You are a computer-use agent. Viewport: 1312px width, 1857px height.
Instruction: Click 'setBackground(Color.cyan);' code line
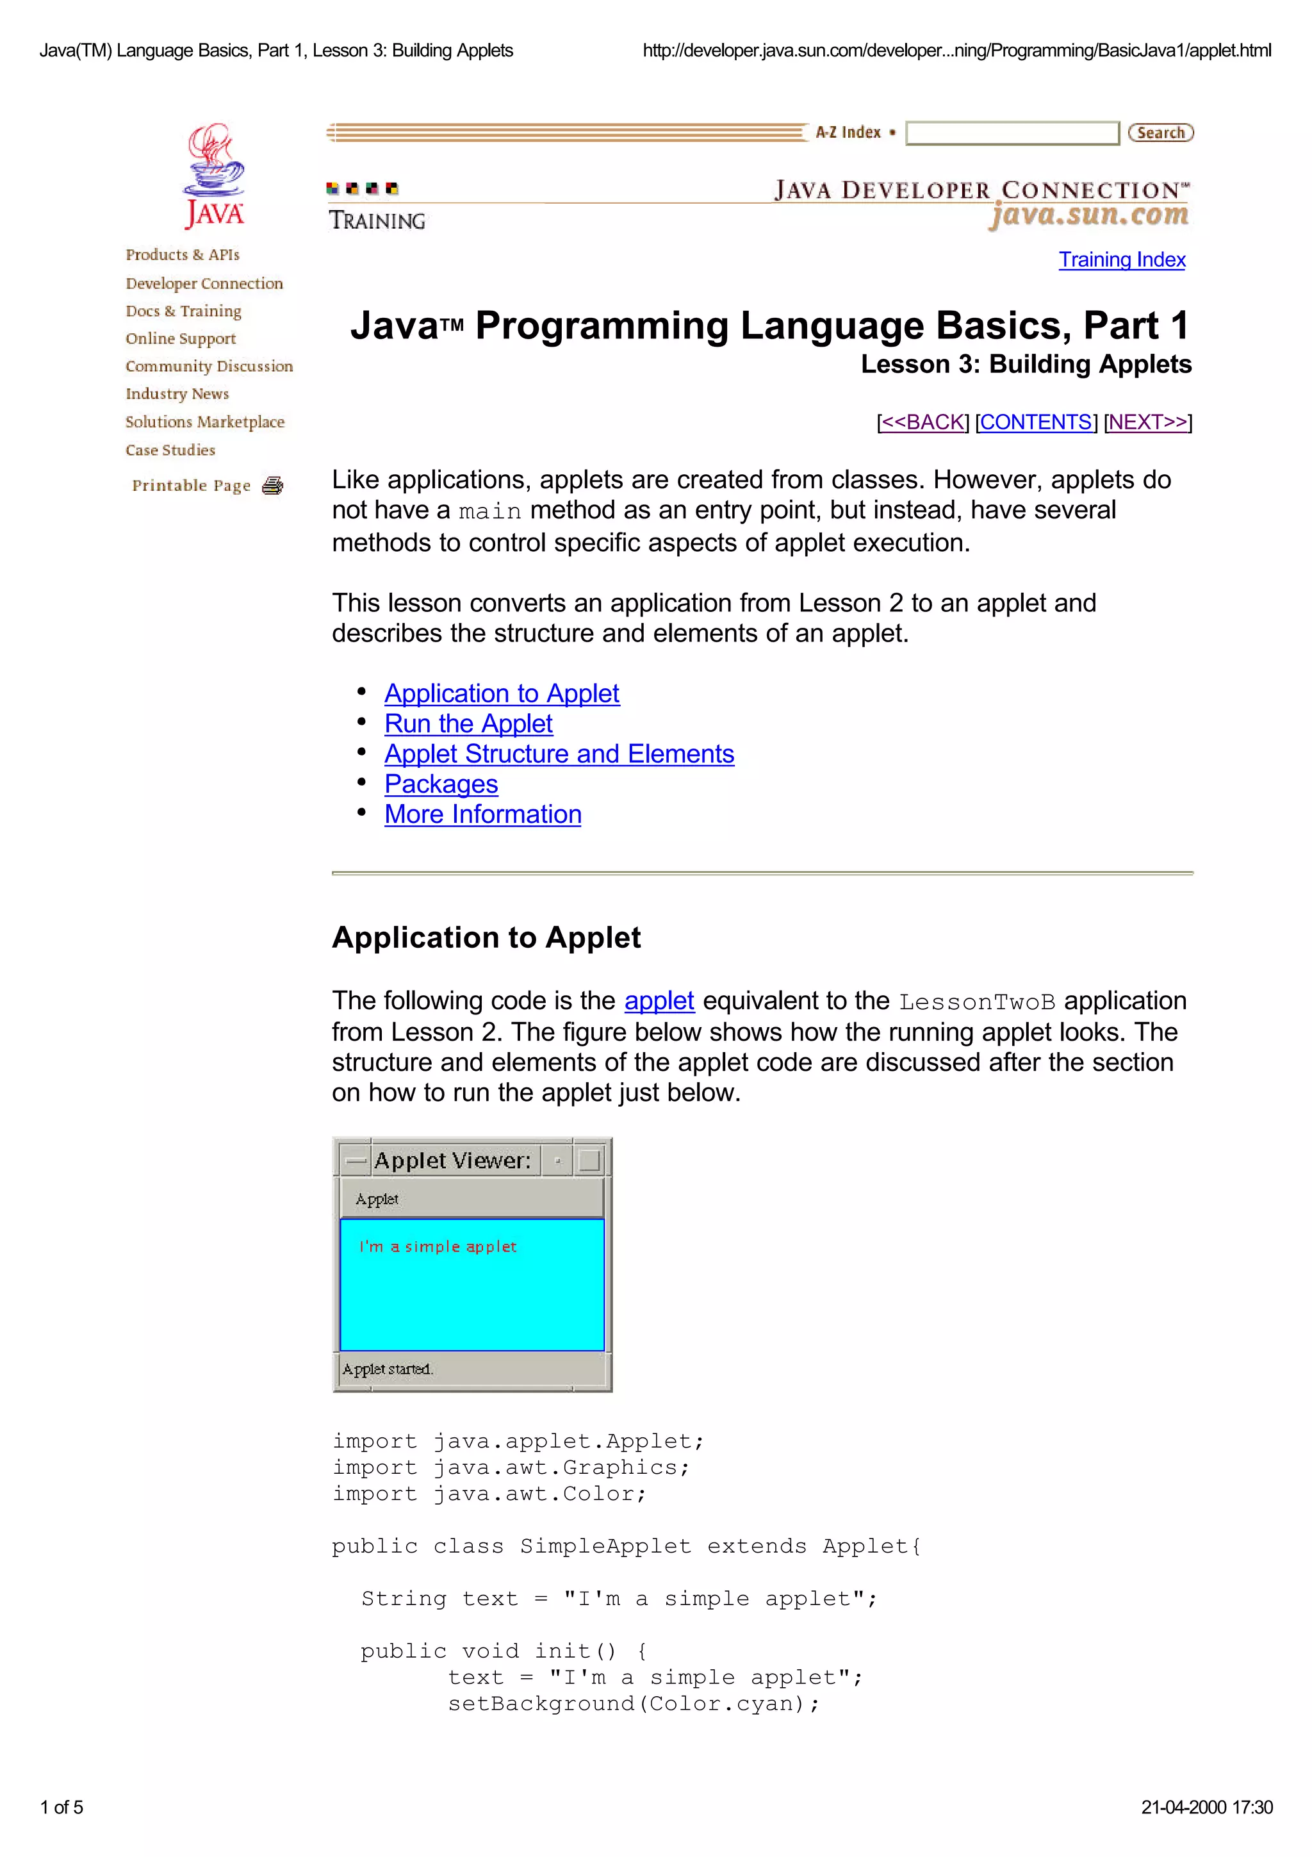point(634,1704)
